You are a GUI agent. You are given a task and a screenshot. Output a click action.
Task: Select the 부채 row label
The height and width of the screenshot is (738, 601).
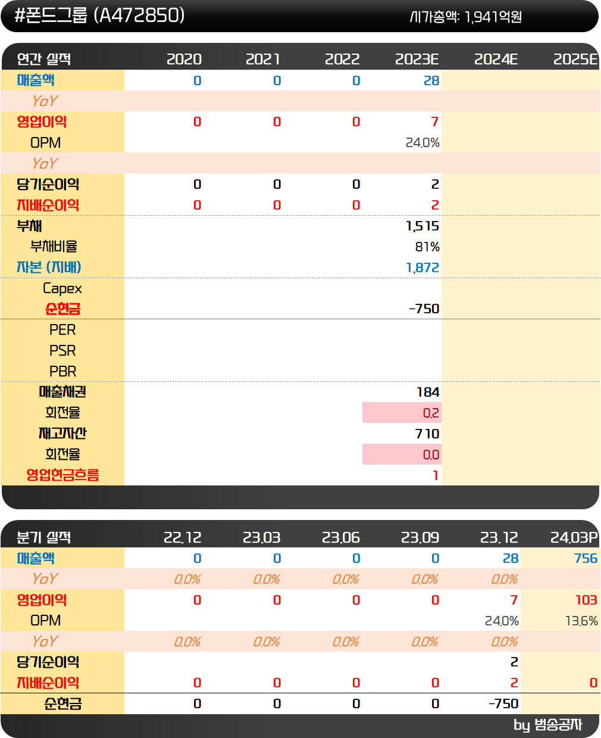pyautogui.click(x=29, y=226)
